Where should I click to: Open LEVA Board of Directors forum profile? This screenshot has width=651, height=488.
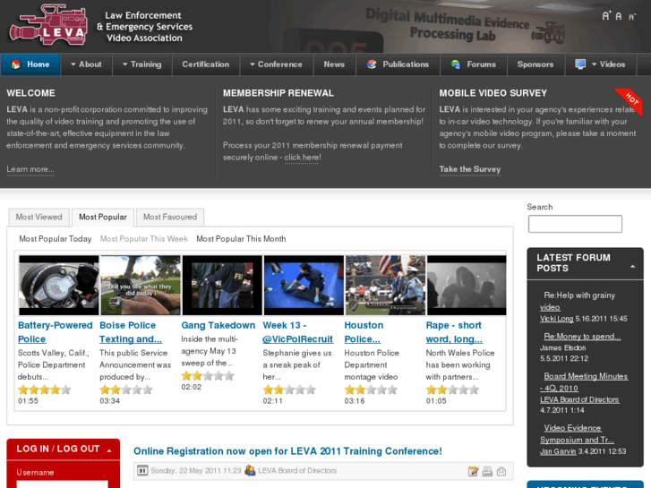pos(579,399)
